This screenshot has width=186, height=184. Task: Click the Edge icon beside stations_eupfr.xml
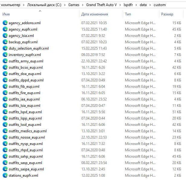pos(5,176)
